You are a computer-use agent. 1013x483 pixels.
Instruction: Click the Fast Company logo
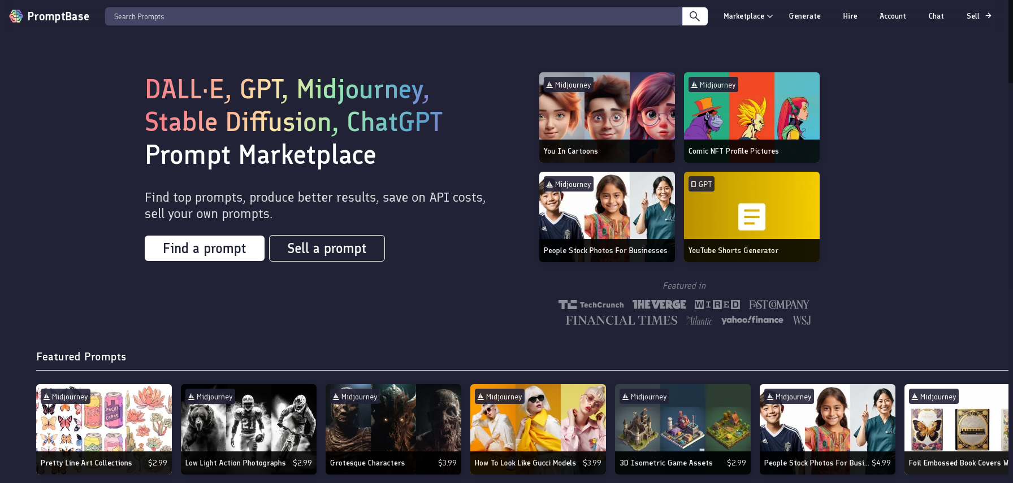(x=779, y=304)
